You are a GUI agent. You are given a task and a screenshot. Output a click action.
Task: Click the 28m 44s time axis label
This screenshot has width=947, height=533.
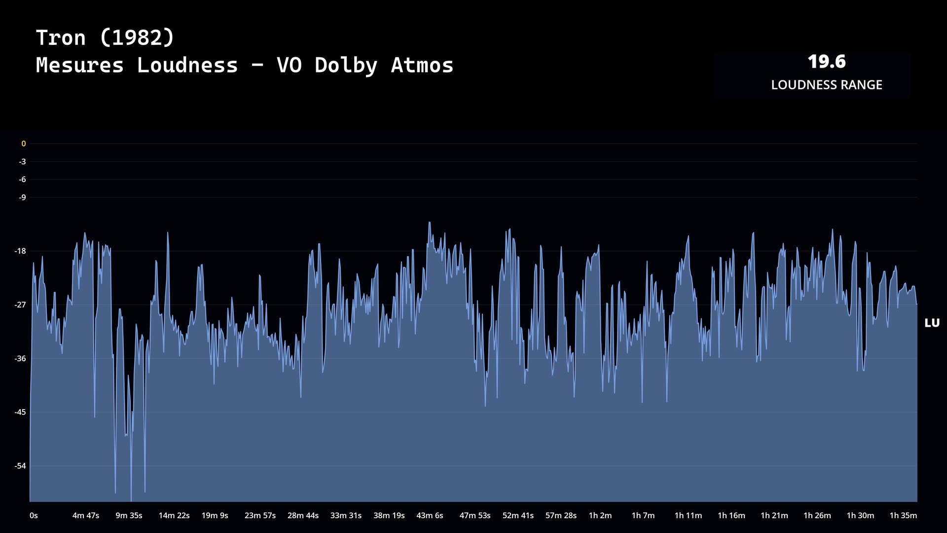[303, 515]
